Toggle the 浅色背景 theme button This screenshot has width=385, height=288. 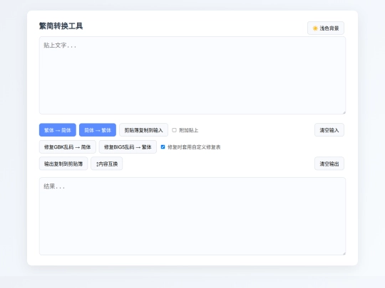[326, 28]
